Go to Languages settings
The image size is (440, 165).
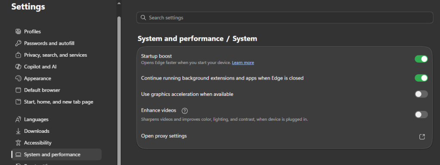(x=57, y=119)
